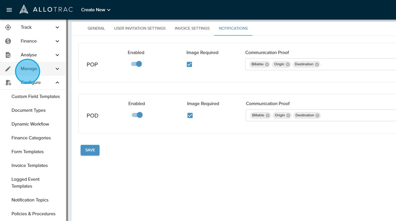Click the Save button

(x=90, y=150)
